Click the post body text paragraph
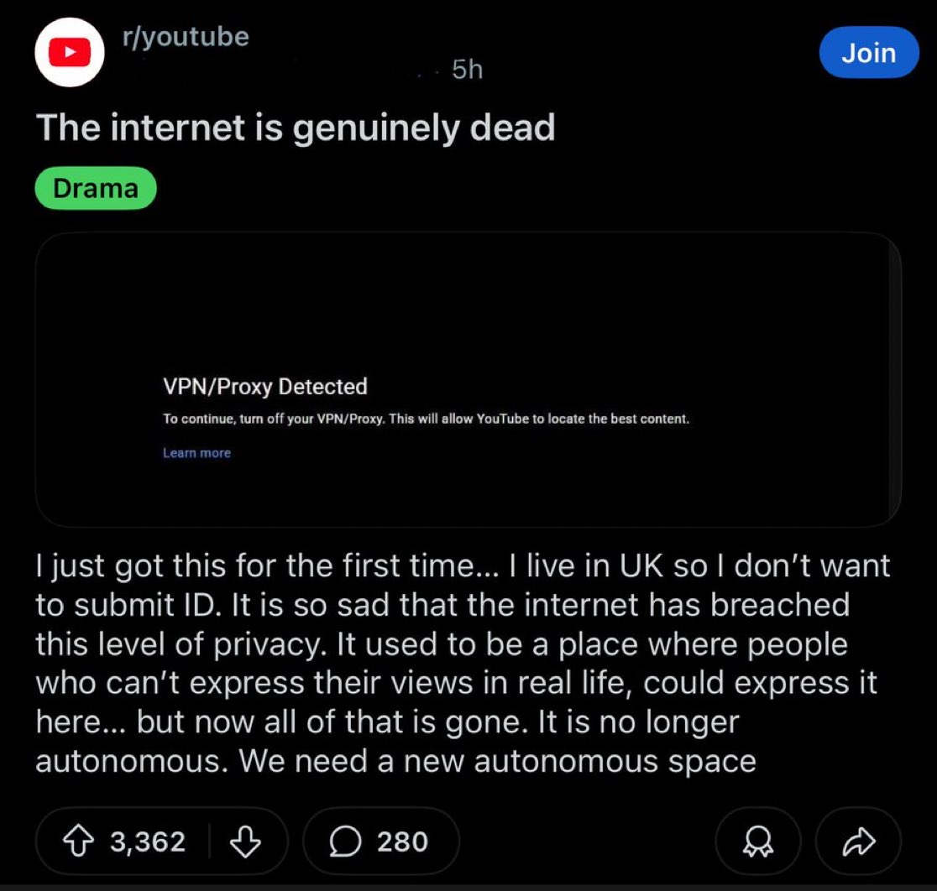 click(x=463, y=663)
